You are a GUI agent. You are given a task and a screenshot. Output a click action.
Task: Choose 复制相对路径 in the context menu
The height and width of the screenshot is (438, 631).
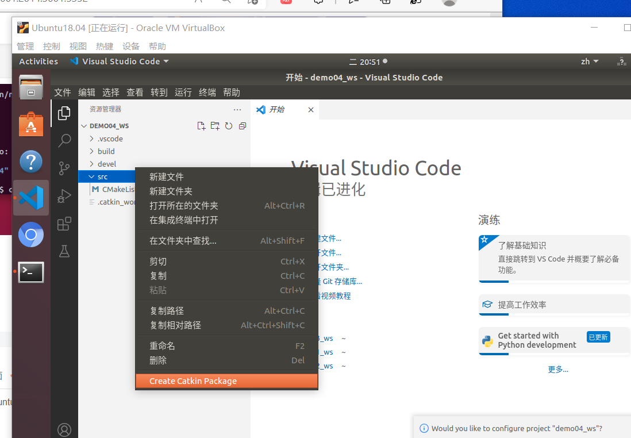pyautogui.click(x=226, y=325)
